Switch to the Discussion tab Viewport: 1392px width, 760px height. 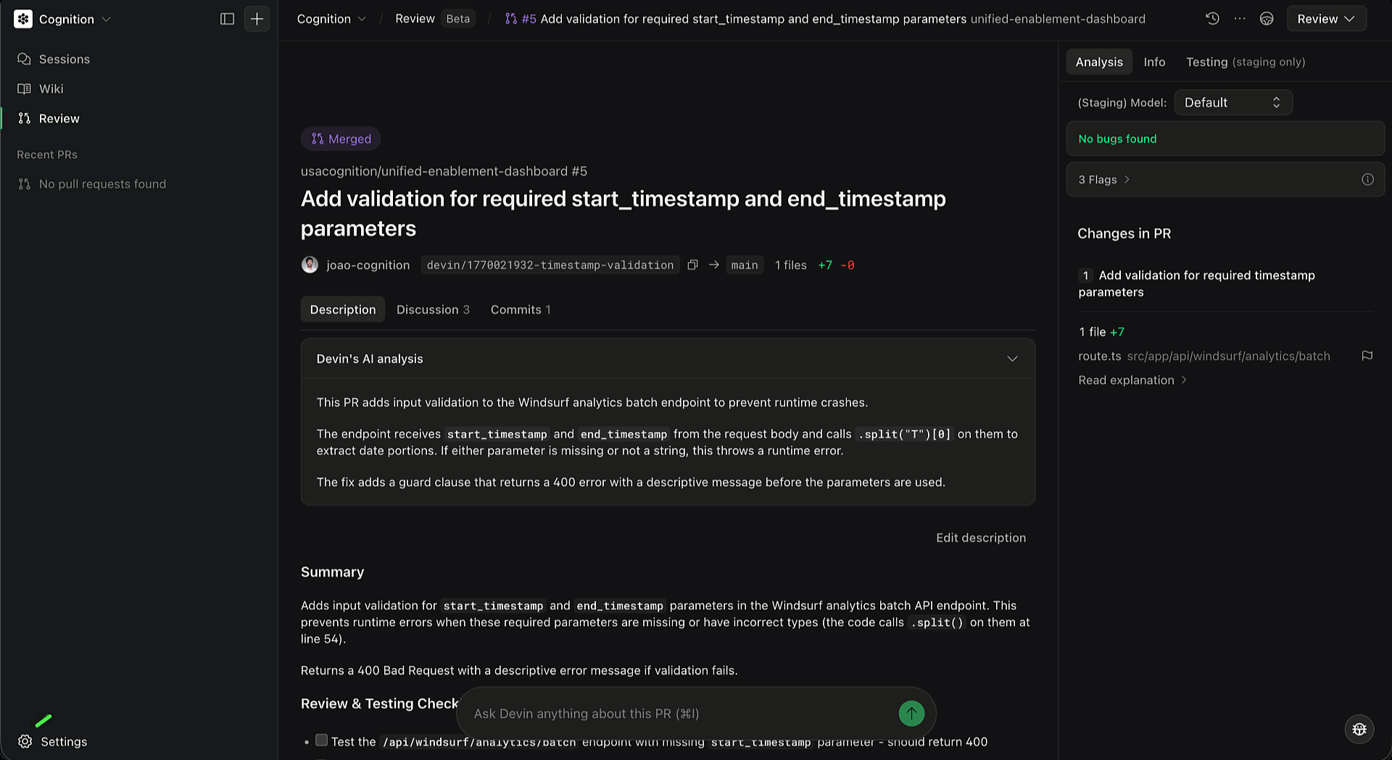pos(433,309)
